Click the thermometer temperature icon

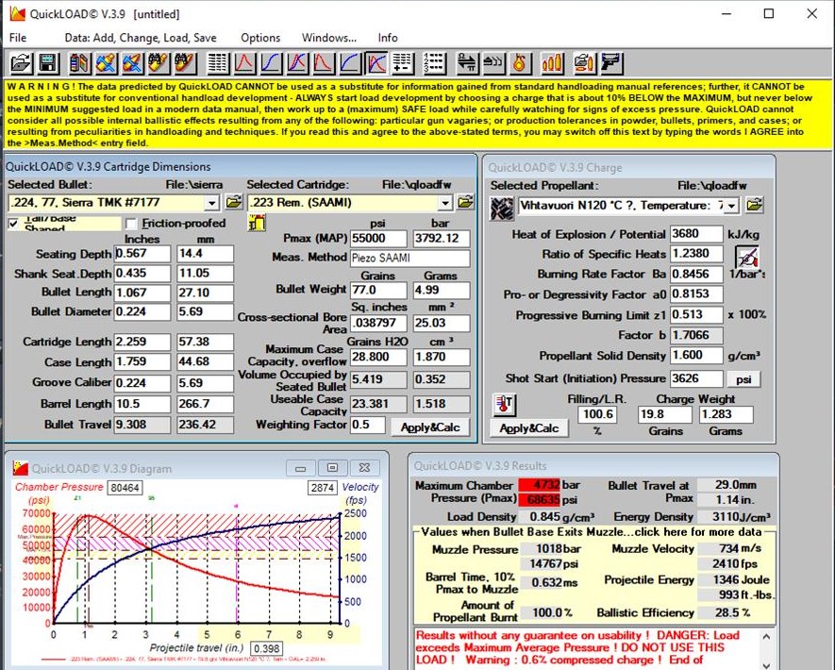click(505, 404)
